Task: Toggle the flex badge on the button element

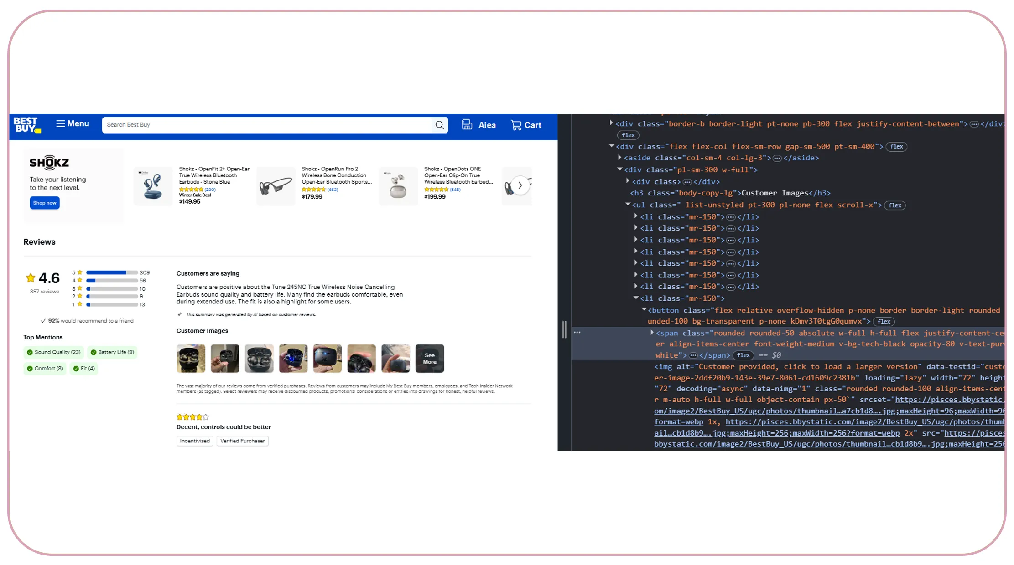Action: [x=884, y=321]
